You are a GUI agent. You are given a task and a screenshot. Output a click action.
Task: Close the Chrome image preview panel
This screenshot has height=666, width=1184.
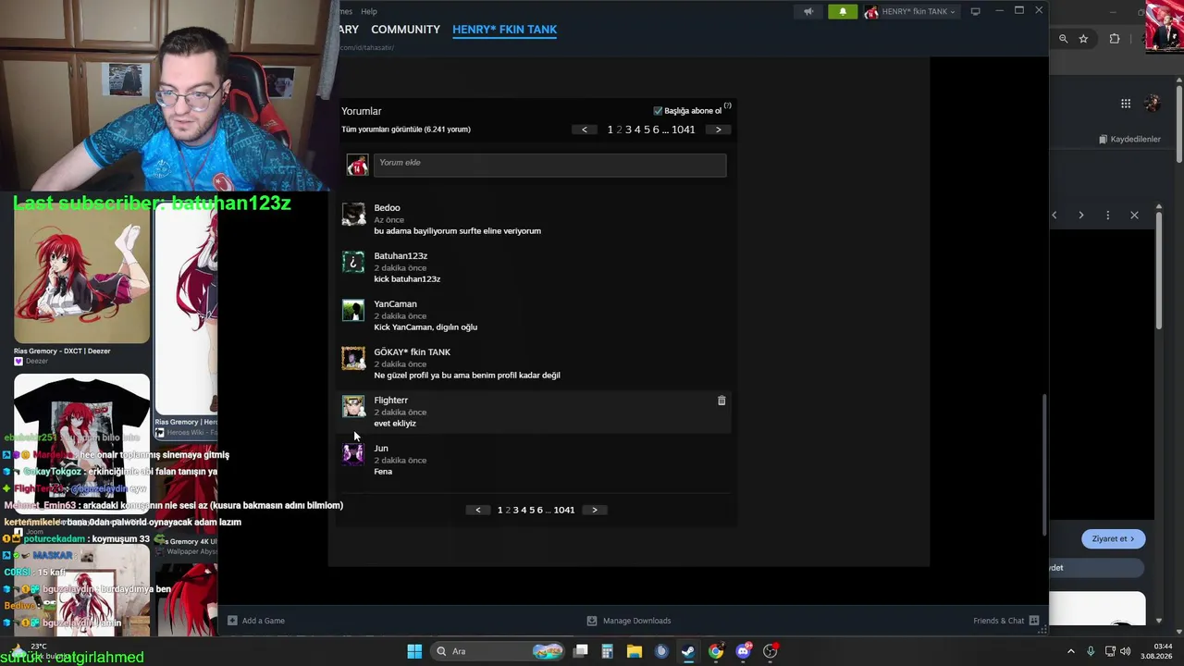click(x=1134, y=216)
